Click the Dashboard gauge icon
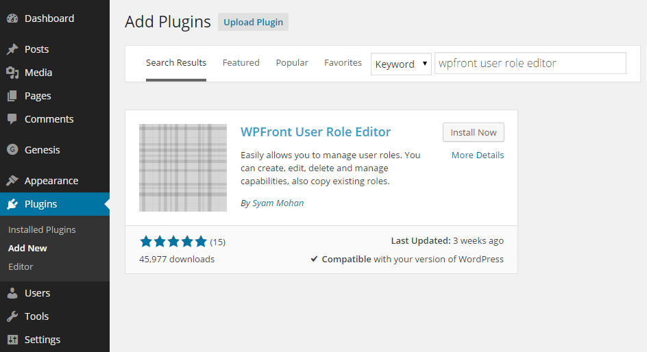Screen dimensions: 647x352 (12, 18)
